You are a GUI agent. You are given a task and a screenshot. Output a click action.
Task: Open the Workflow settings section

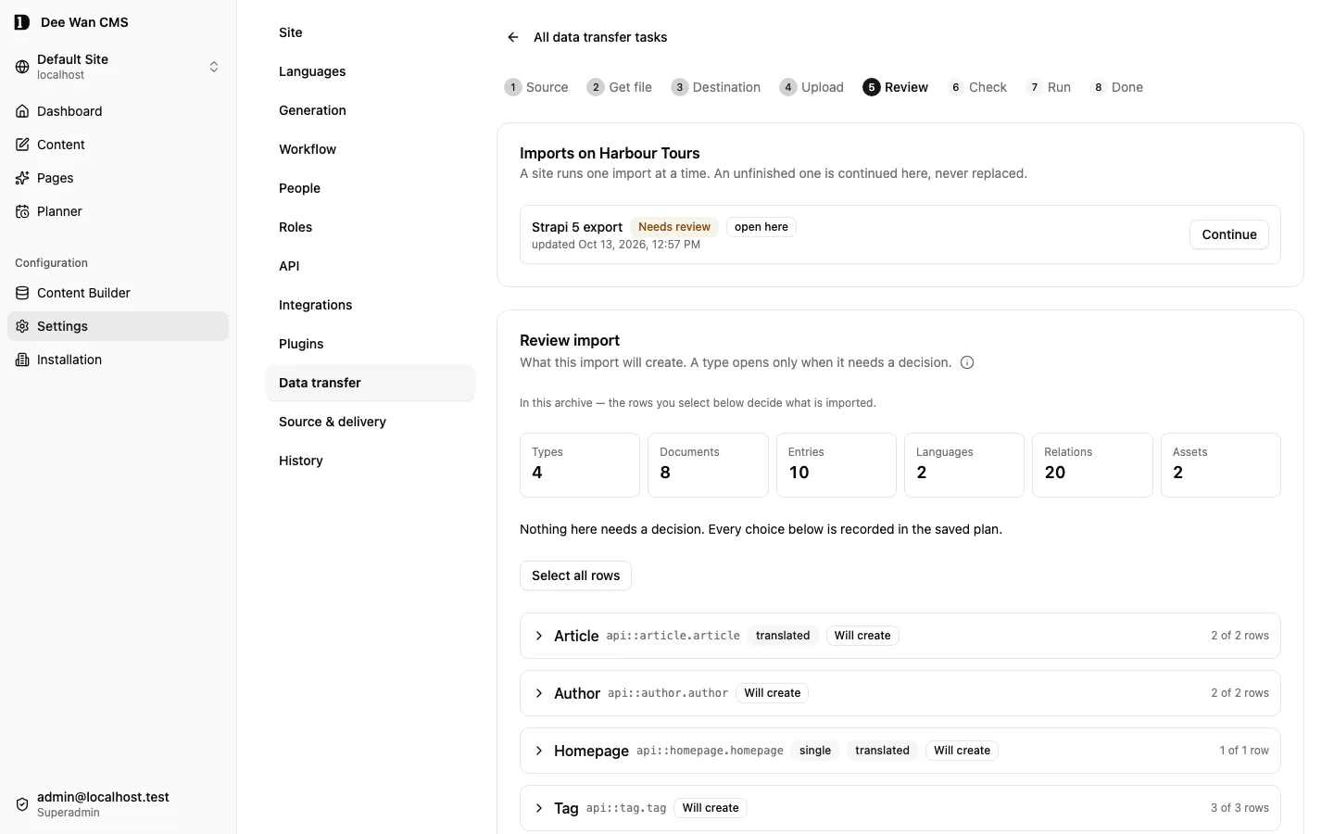pos(371,149)
